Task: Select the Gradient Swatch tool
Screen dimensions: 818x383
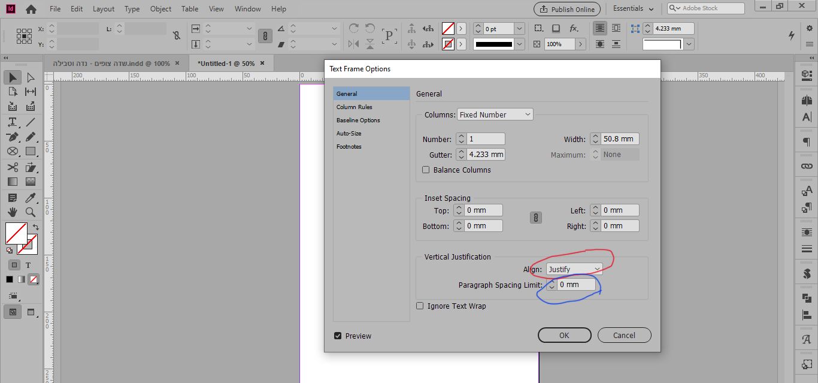Action: (x=13, y=182)
